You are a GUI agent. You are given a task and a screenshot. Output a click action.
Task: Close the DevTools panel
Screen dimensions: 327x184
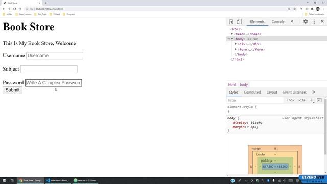point(322,21)
